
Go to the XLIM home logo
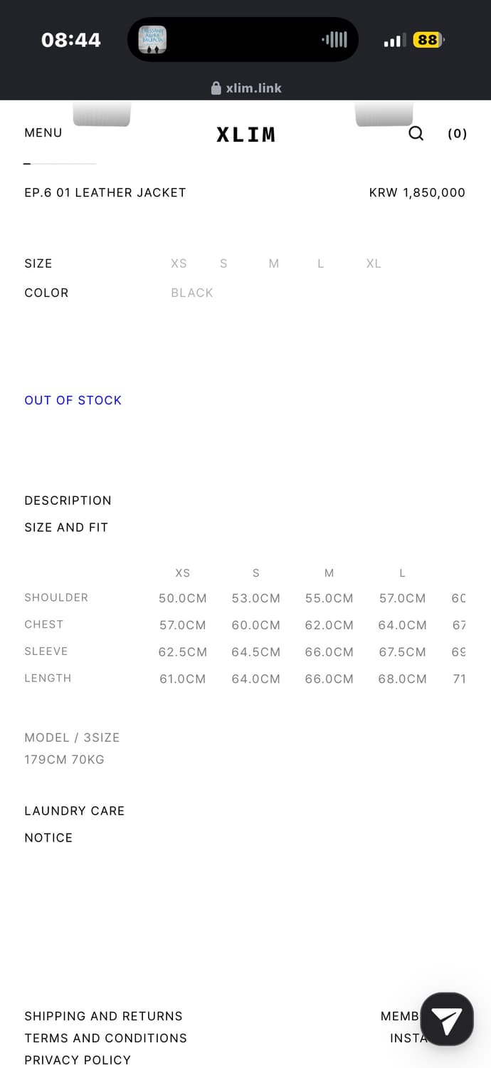coord(245,135)
